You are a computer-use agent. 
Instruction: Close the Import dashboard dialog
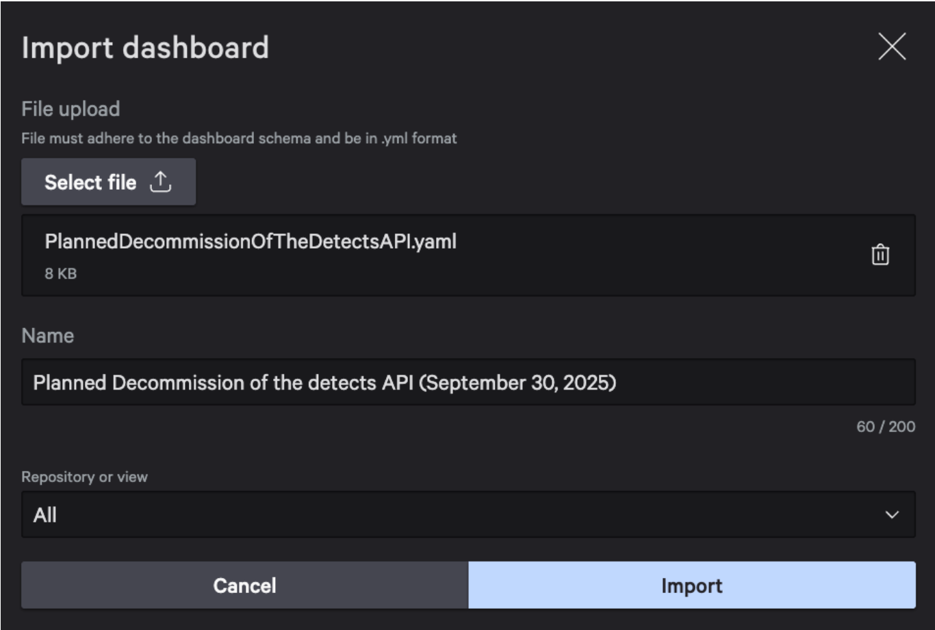point(892,47)
